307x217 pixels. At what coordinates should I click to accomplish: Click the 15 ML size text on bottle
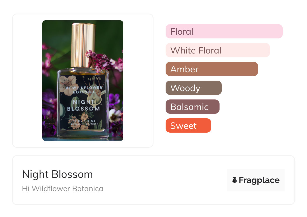pos(76,121)
